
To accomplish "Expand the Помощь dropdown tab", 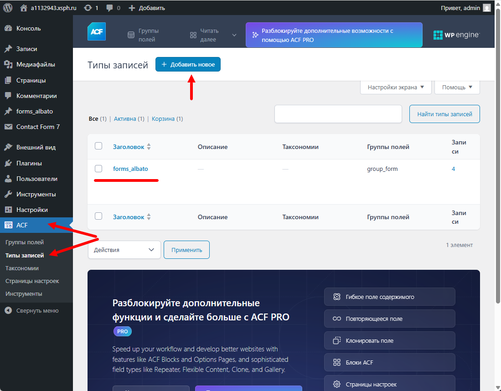I will point(457,87).
